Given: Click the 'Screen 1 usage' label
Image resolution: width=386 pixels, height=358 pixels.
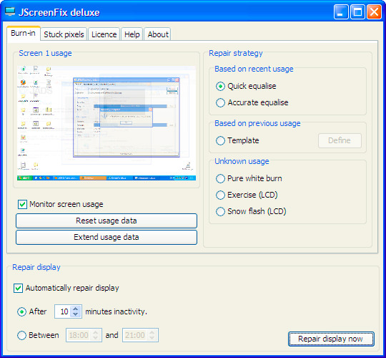Looking at the screenshot, I should pyautogui.click(x=45, y=53).
